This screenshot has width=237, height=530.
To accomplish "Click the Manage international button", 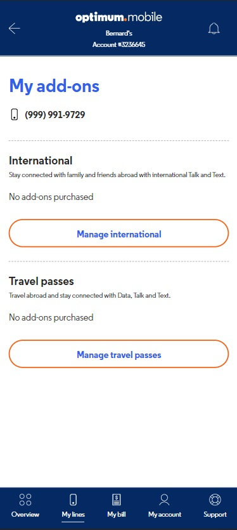I will (x=119, y=234).
